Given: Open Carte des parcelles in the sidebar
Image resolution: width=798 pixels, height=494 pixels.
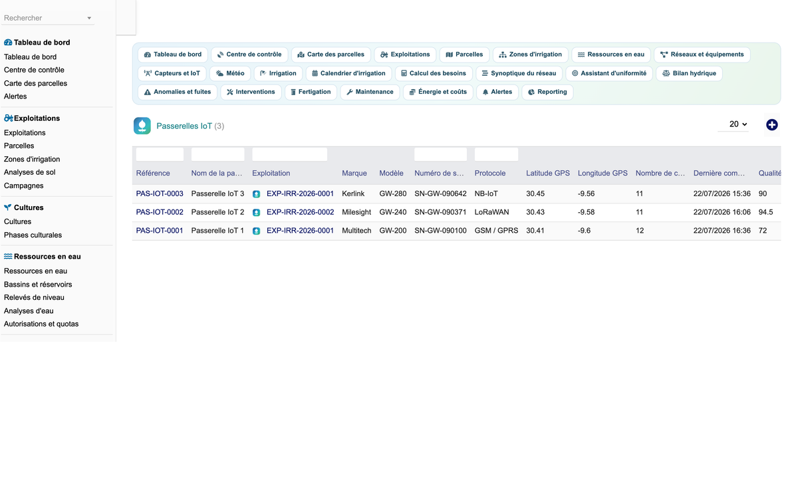Looking at the screenshot, I should pos(35,83).
